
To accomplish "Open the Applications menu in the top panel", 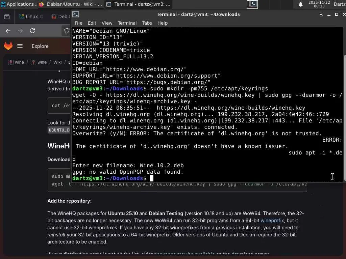I will point(19,4).
